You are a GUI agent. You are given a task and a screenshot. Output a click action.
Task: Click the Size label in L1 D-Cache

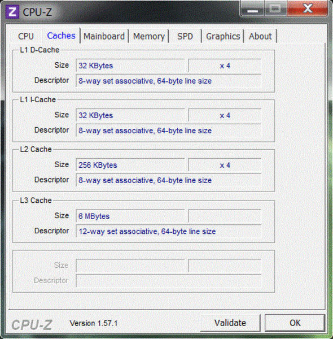[x=62, y=65]
